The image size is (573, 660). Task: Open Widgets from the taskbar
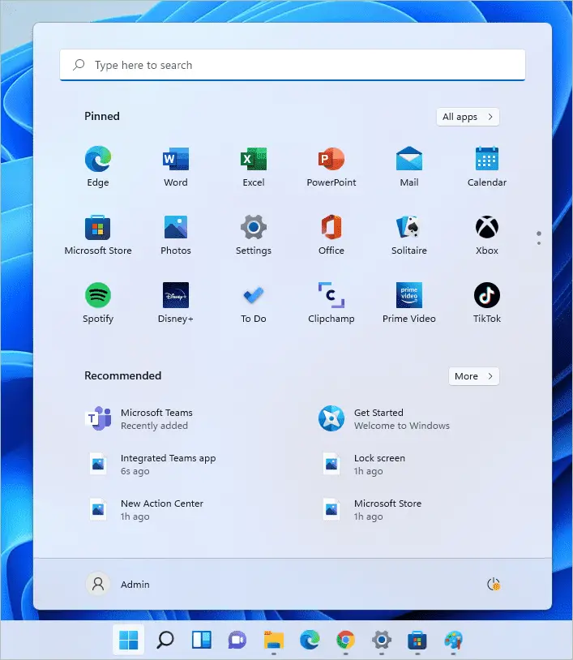click(202, 641)
